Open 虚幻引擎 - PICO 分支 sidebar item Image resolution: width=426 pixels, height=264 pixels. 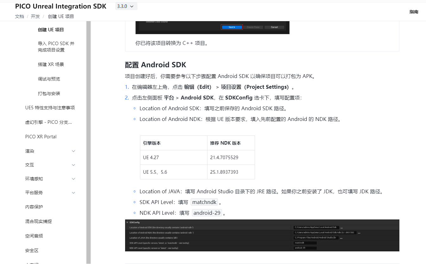[x=48, y=122]
